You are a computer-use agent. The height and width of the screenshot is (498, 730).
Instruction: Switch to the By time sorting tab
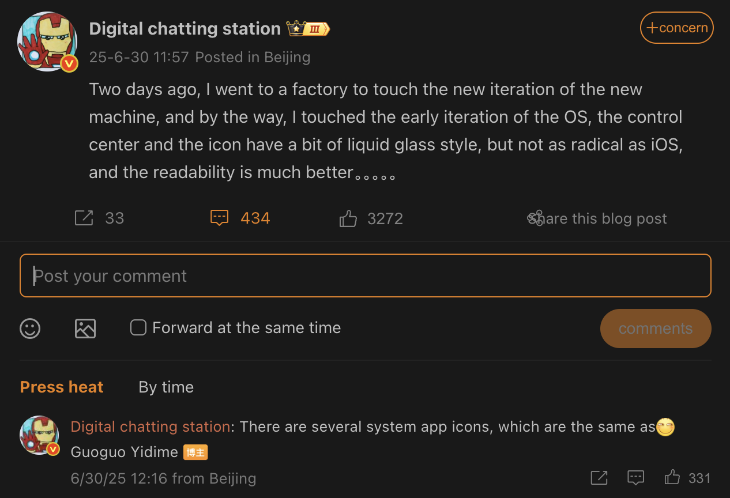[x=166, y=387]
